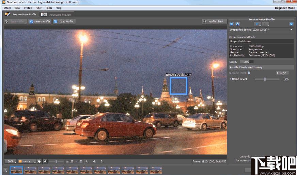Adjust the Quality 70% slider
The height and width of the screenshot is (175, 297).
[x=247, y=62]
